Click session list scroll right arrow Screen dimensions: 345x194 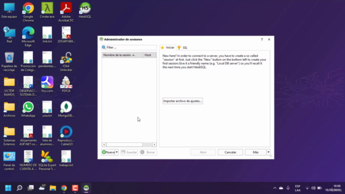coord(154,144)
